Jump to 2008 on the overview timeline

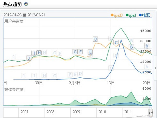[x=50, y=112]
